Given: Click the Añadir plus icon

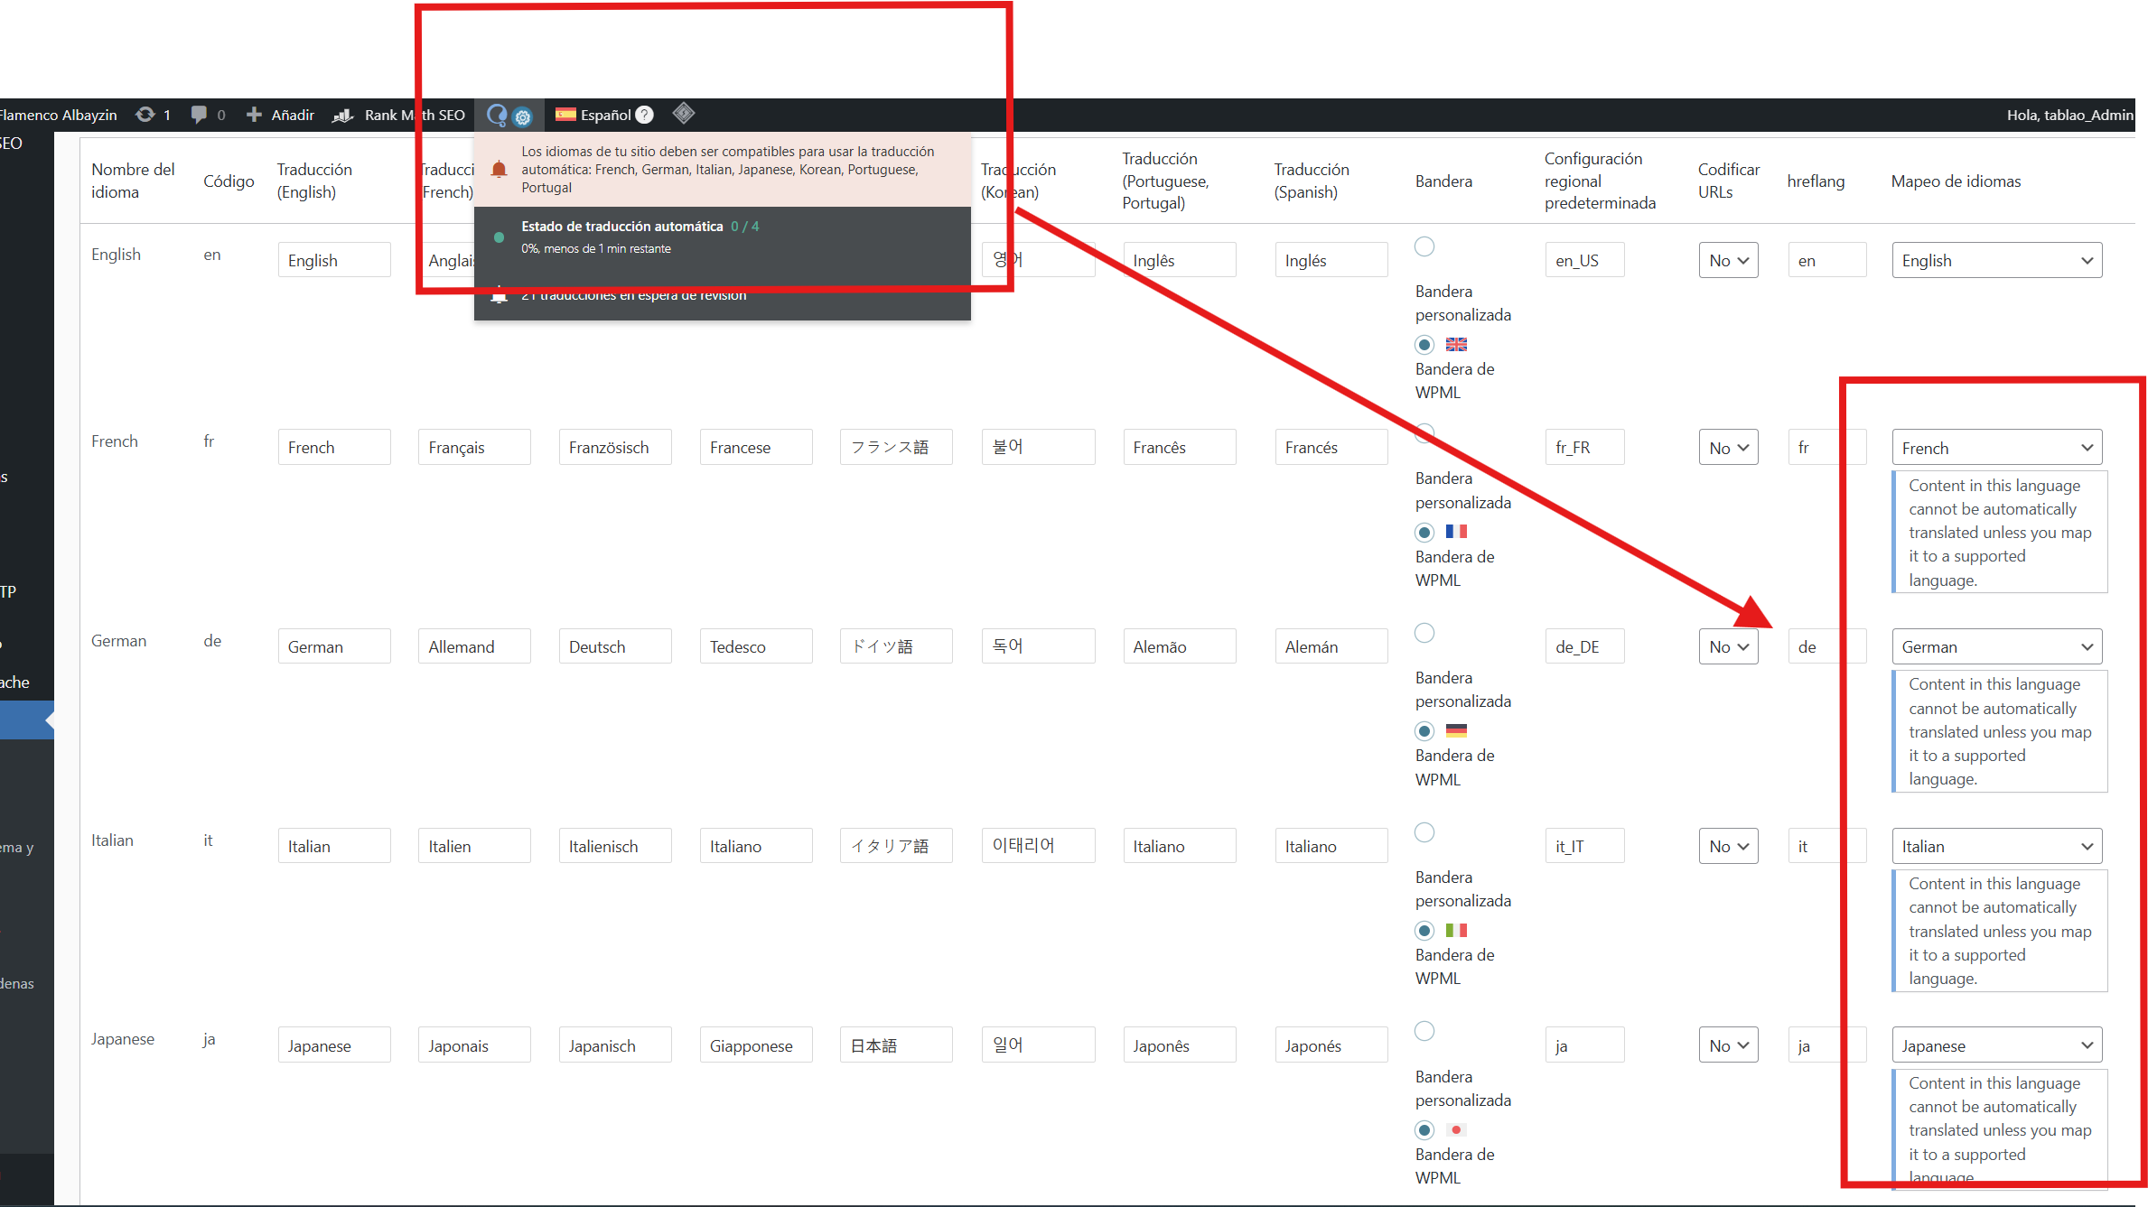Looking at the screenshot, I should coord(254,115).
